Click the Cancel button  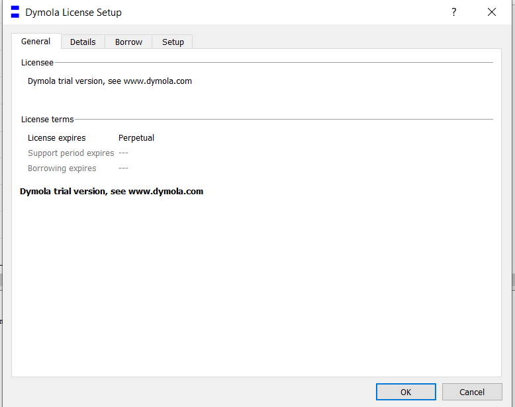[x=472, y=392]
